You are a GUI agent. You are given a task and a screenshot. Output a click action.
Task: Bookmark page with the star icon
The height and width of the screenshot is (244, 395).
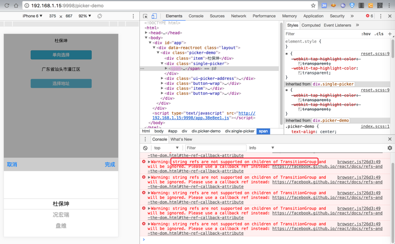pyautogui.click(x=313, y=5)
